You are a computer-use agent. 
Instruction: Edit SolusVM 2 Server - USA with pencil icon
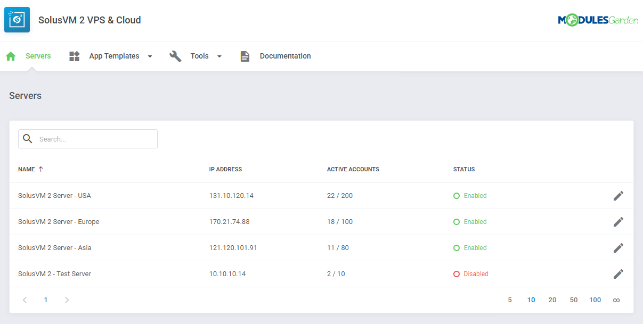[618, 195]
